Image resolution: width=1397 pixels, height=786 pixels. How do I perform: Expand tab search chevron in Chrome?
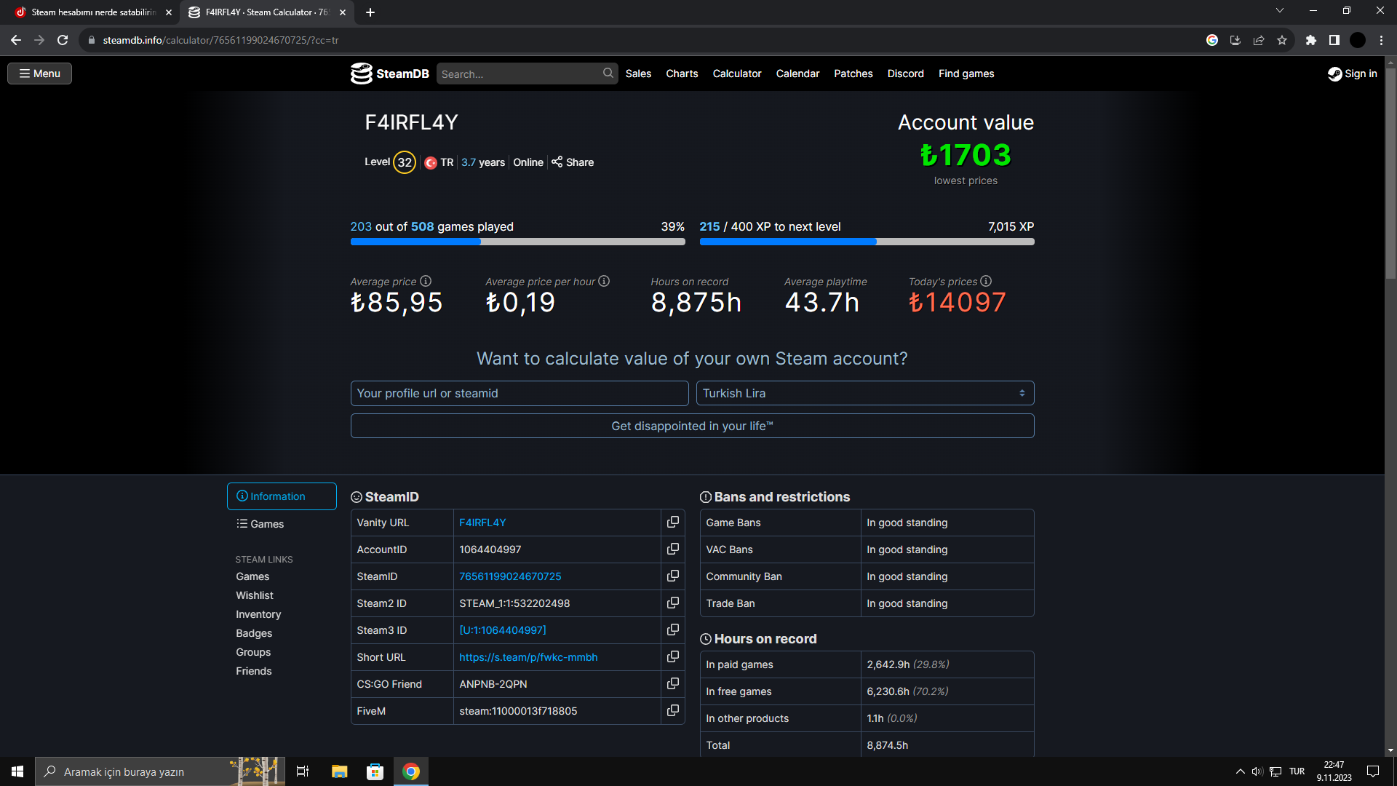1279,10
